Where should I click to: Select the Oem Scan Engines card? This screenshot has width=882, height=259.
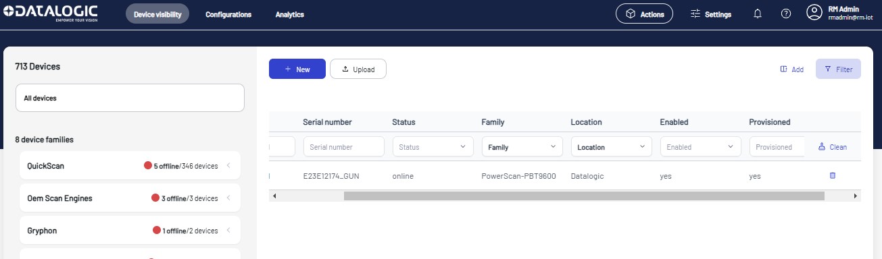[130, 198]
